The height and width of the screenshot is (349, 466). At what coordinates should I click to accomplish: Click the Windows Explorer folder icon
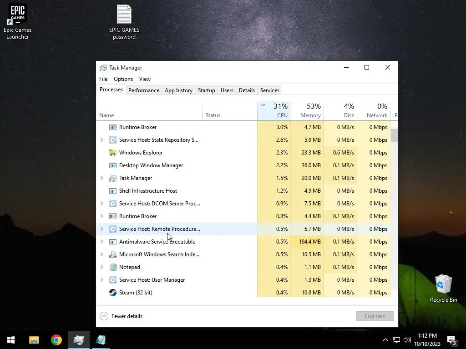click(113, 153)
